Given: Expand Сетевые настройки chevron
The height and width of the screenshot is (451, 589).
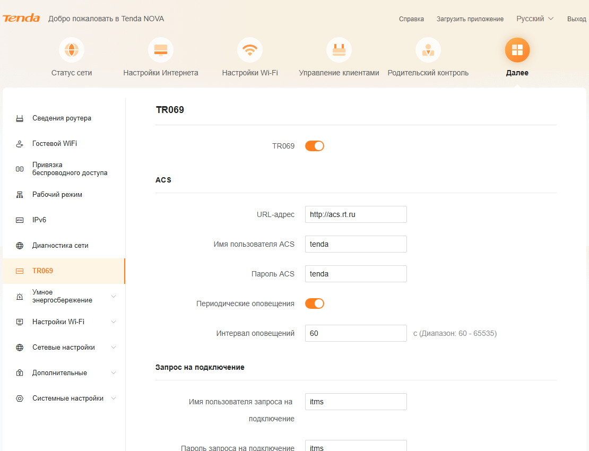Looking at the screenshot, I should pyautogui.click(x=114, y=348).
